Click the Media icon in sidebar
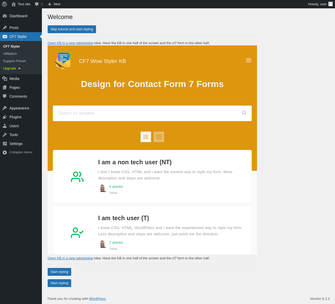Viewport: 335px width, 304px height. (5, 79)
